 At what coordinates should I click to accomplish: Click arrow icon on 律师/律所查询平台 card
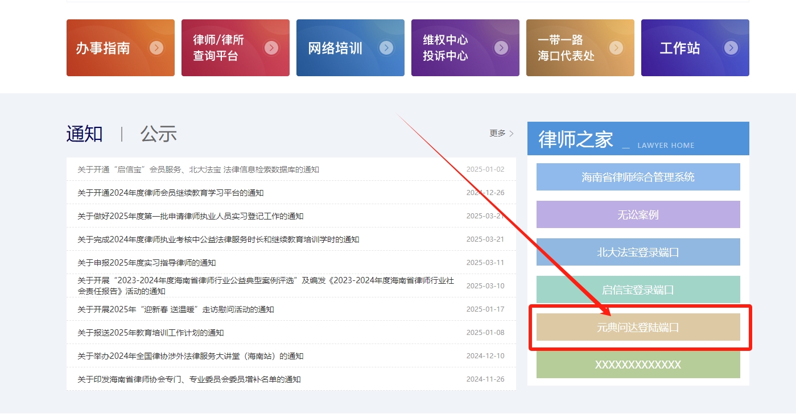271,48
